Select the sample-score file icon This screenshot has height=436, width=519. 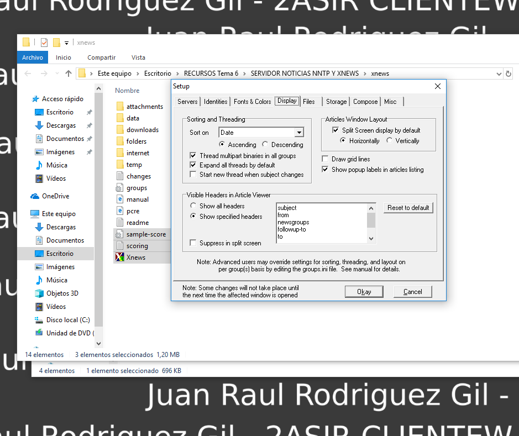(119, 234)
